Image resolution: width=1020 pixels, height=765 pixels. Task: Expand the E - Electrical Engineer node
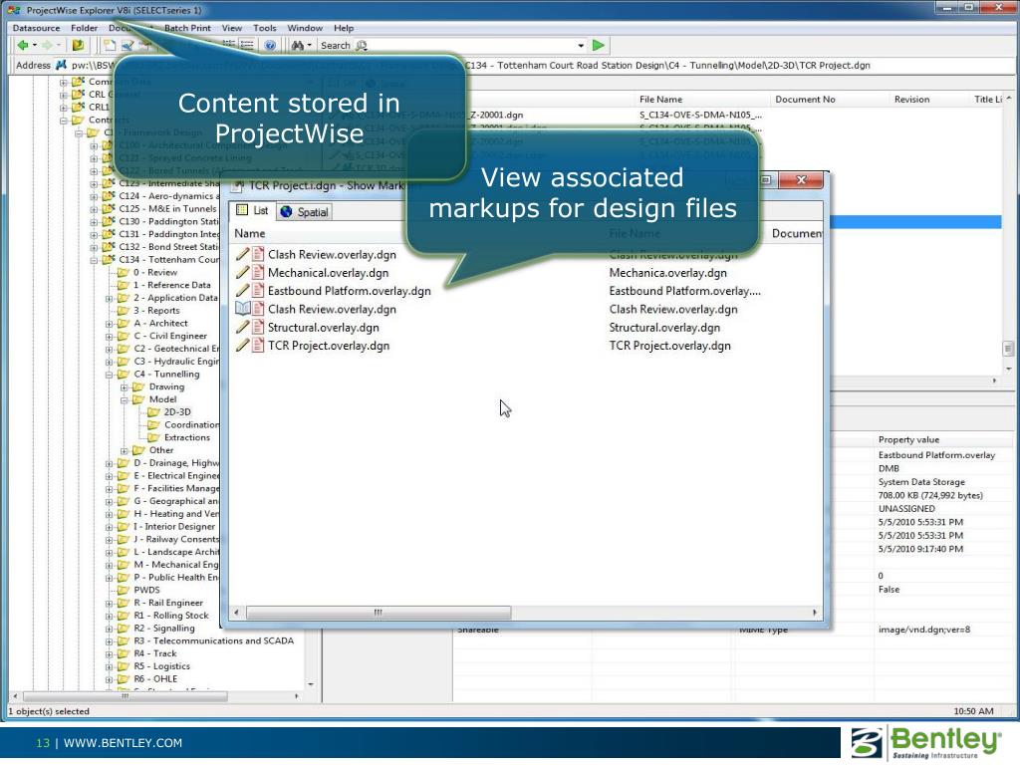pos(109,476)
